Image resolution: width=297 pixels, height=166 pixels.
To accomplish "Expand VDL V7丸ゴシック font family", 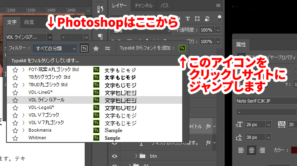I will click(23, 123).
